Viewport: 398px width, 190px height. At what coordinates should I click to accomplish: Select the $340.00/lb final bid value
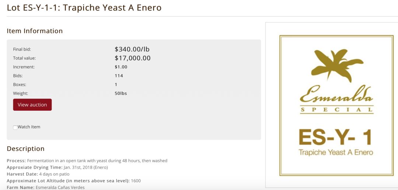[132, 49]
